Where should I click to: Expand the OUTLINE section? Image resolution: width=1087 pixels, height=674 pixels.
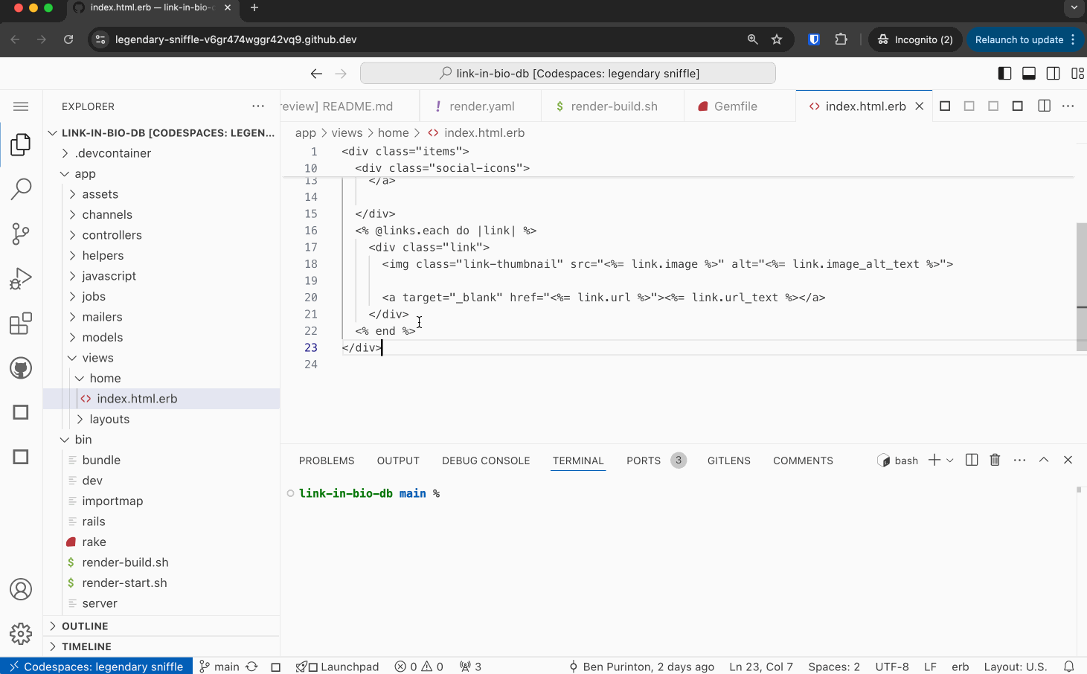[x=161, y=626]
